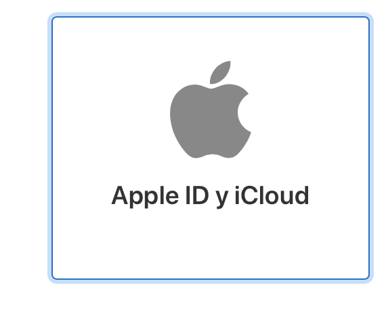The image size is (386, 319).
Task: Click the "Apple ID y iCloud" text label
Action: click(210, 196)
